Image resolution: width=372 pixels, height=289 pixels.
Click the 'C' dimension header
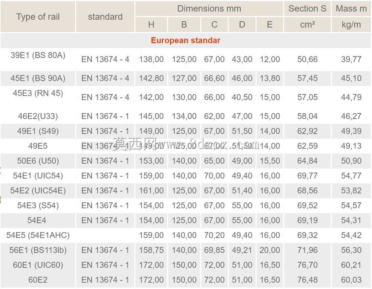point(214,25)
